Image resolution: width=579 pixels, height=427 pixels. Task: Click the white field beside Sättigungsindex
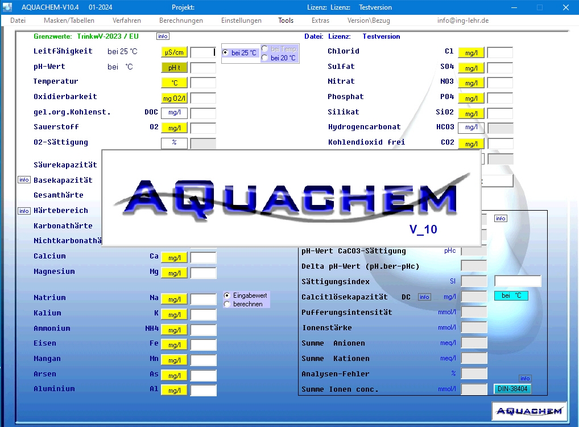tap(518, 281)
